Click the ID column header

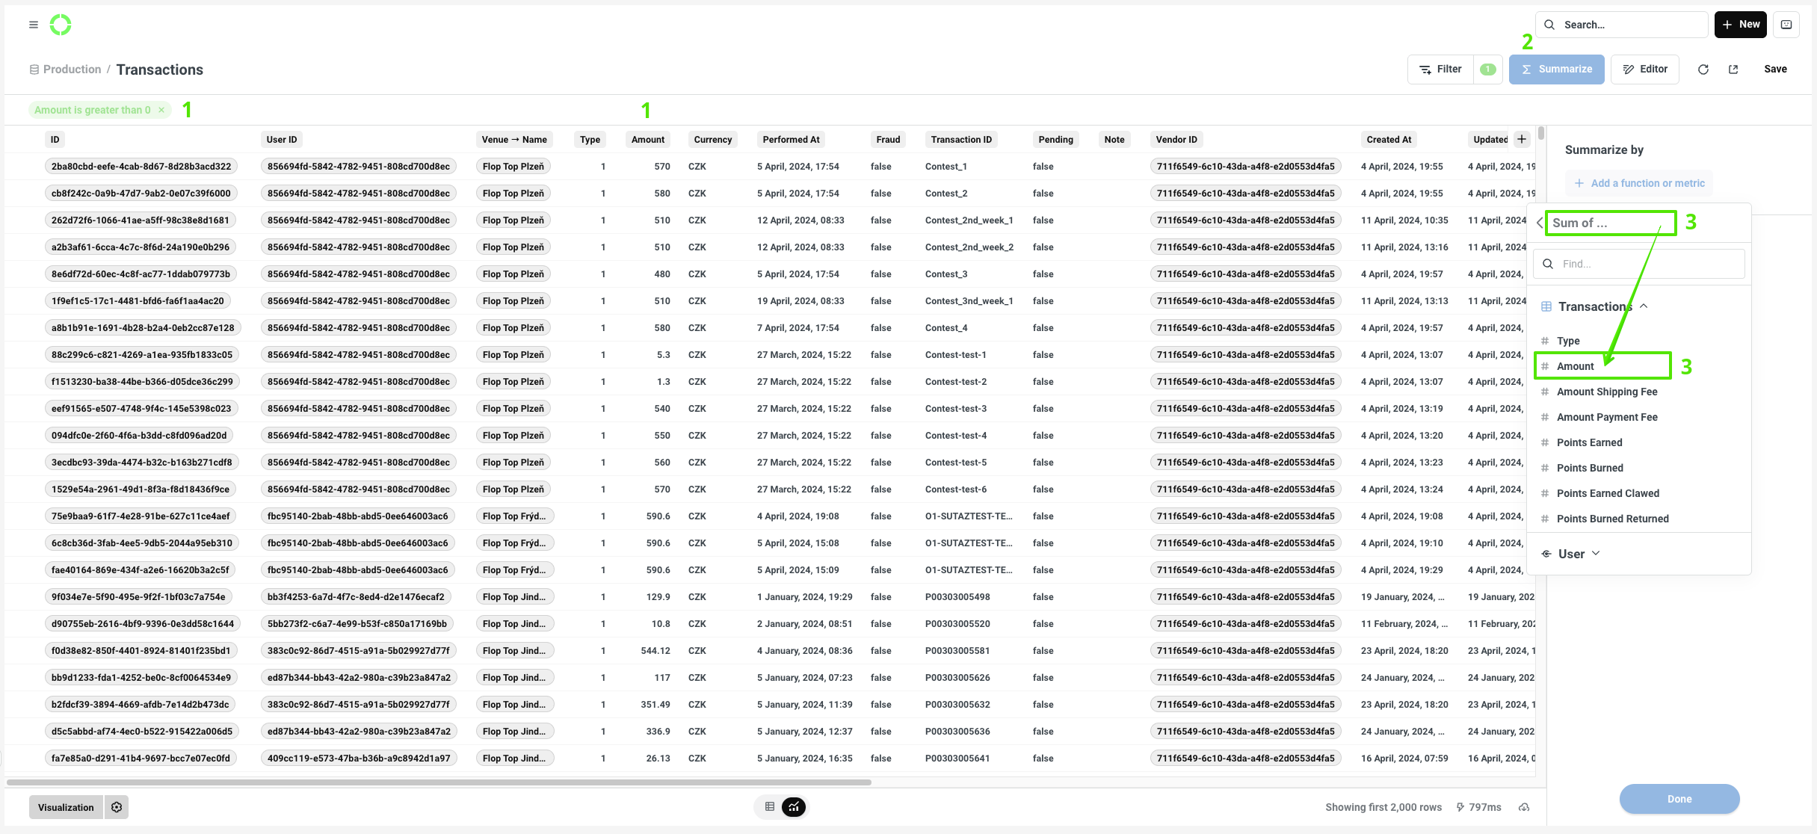pyautogui.click(x=55, y=139)
